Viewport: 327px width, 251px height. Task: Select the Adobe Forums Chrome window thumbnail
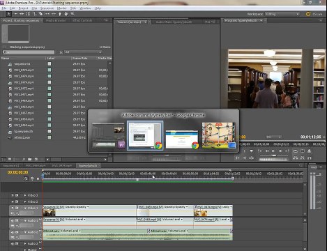coord(145,135)
